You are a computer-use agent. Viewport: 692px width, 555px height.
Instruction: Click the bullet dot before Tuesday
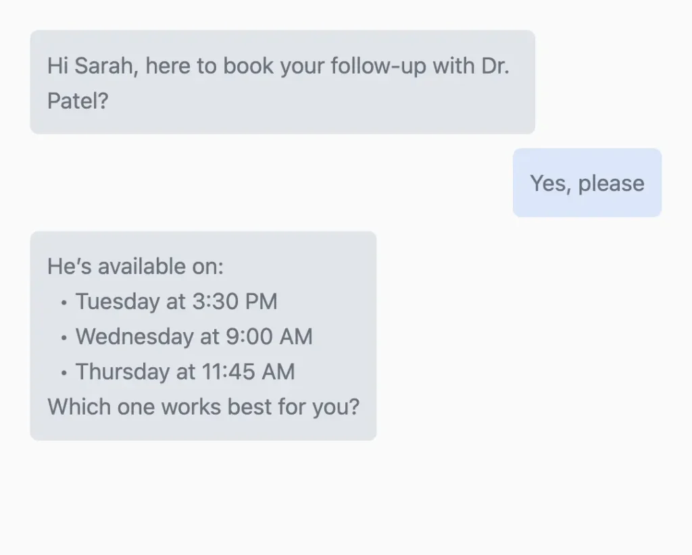click(x=64, y=303)
